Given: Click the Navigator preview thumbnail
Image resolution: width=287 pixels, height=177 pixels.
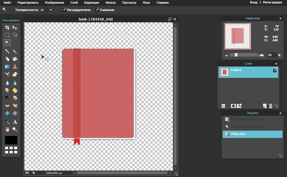Looking at the screenshot, I should point(238,36).
